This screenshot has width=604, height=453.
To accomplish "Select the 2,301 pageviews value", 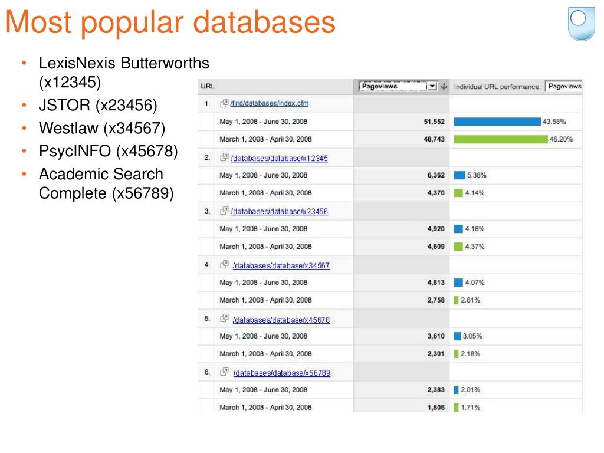I will pyautogui.click(x=436, y=354).
